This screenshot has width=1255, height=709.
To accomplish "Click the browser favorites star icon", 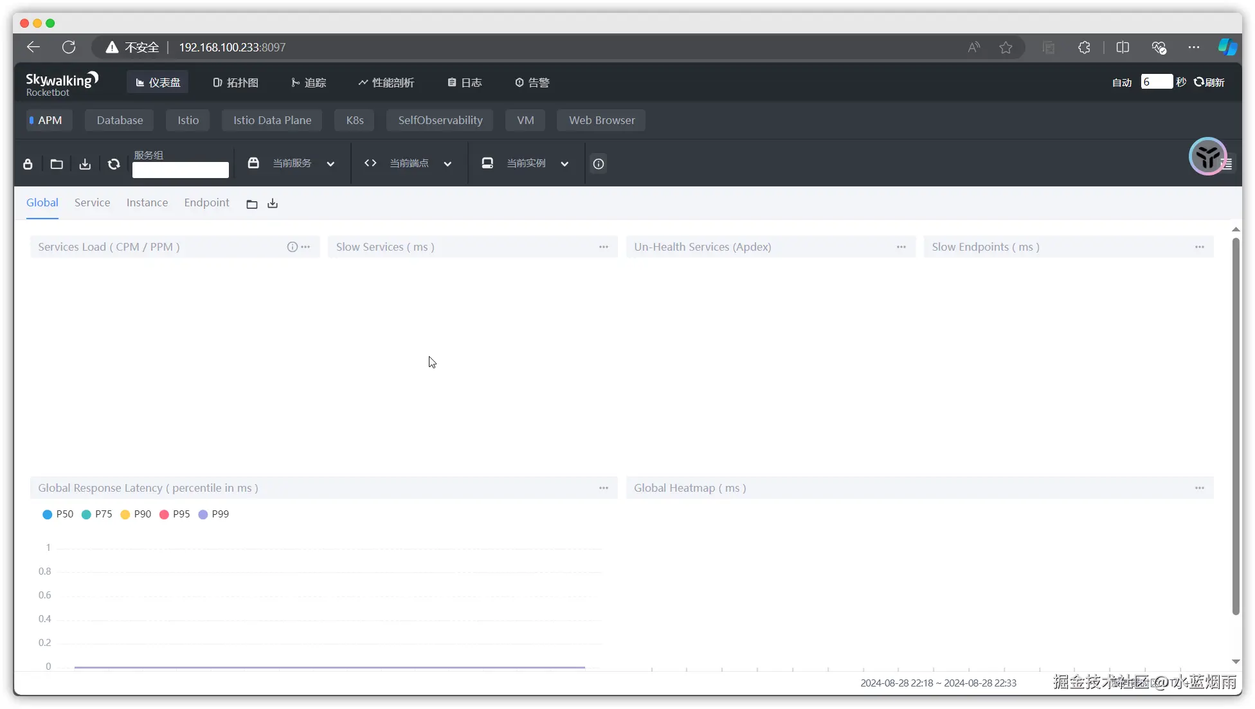I will tap(1006, 48).
